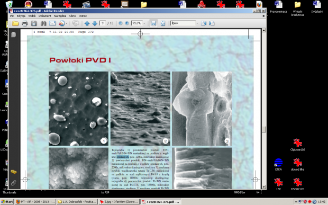The height and width of the screenshot is (205, 328).
Task: Expand the zoom percentage dropdown
Action: (144, 23)
